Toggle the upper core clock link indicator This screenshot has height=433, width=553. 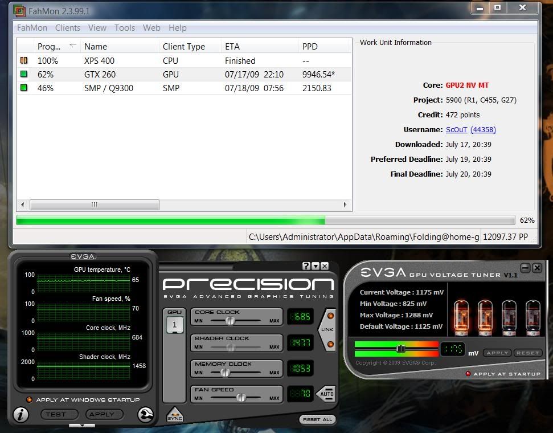pos(330,316)
